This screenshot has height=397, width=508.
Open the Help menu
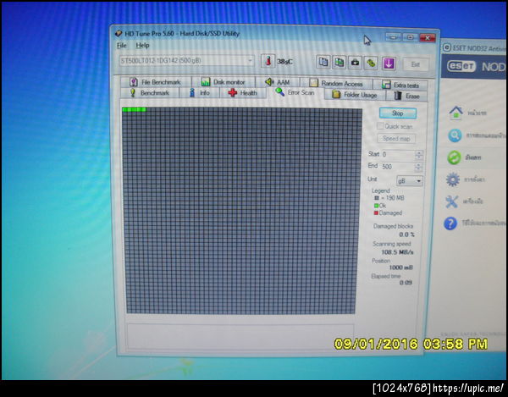[x=142, y=46]
